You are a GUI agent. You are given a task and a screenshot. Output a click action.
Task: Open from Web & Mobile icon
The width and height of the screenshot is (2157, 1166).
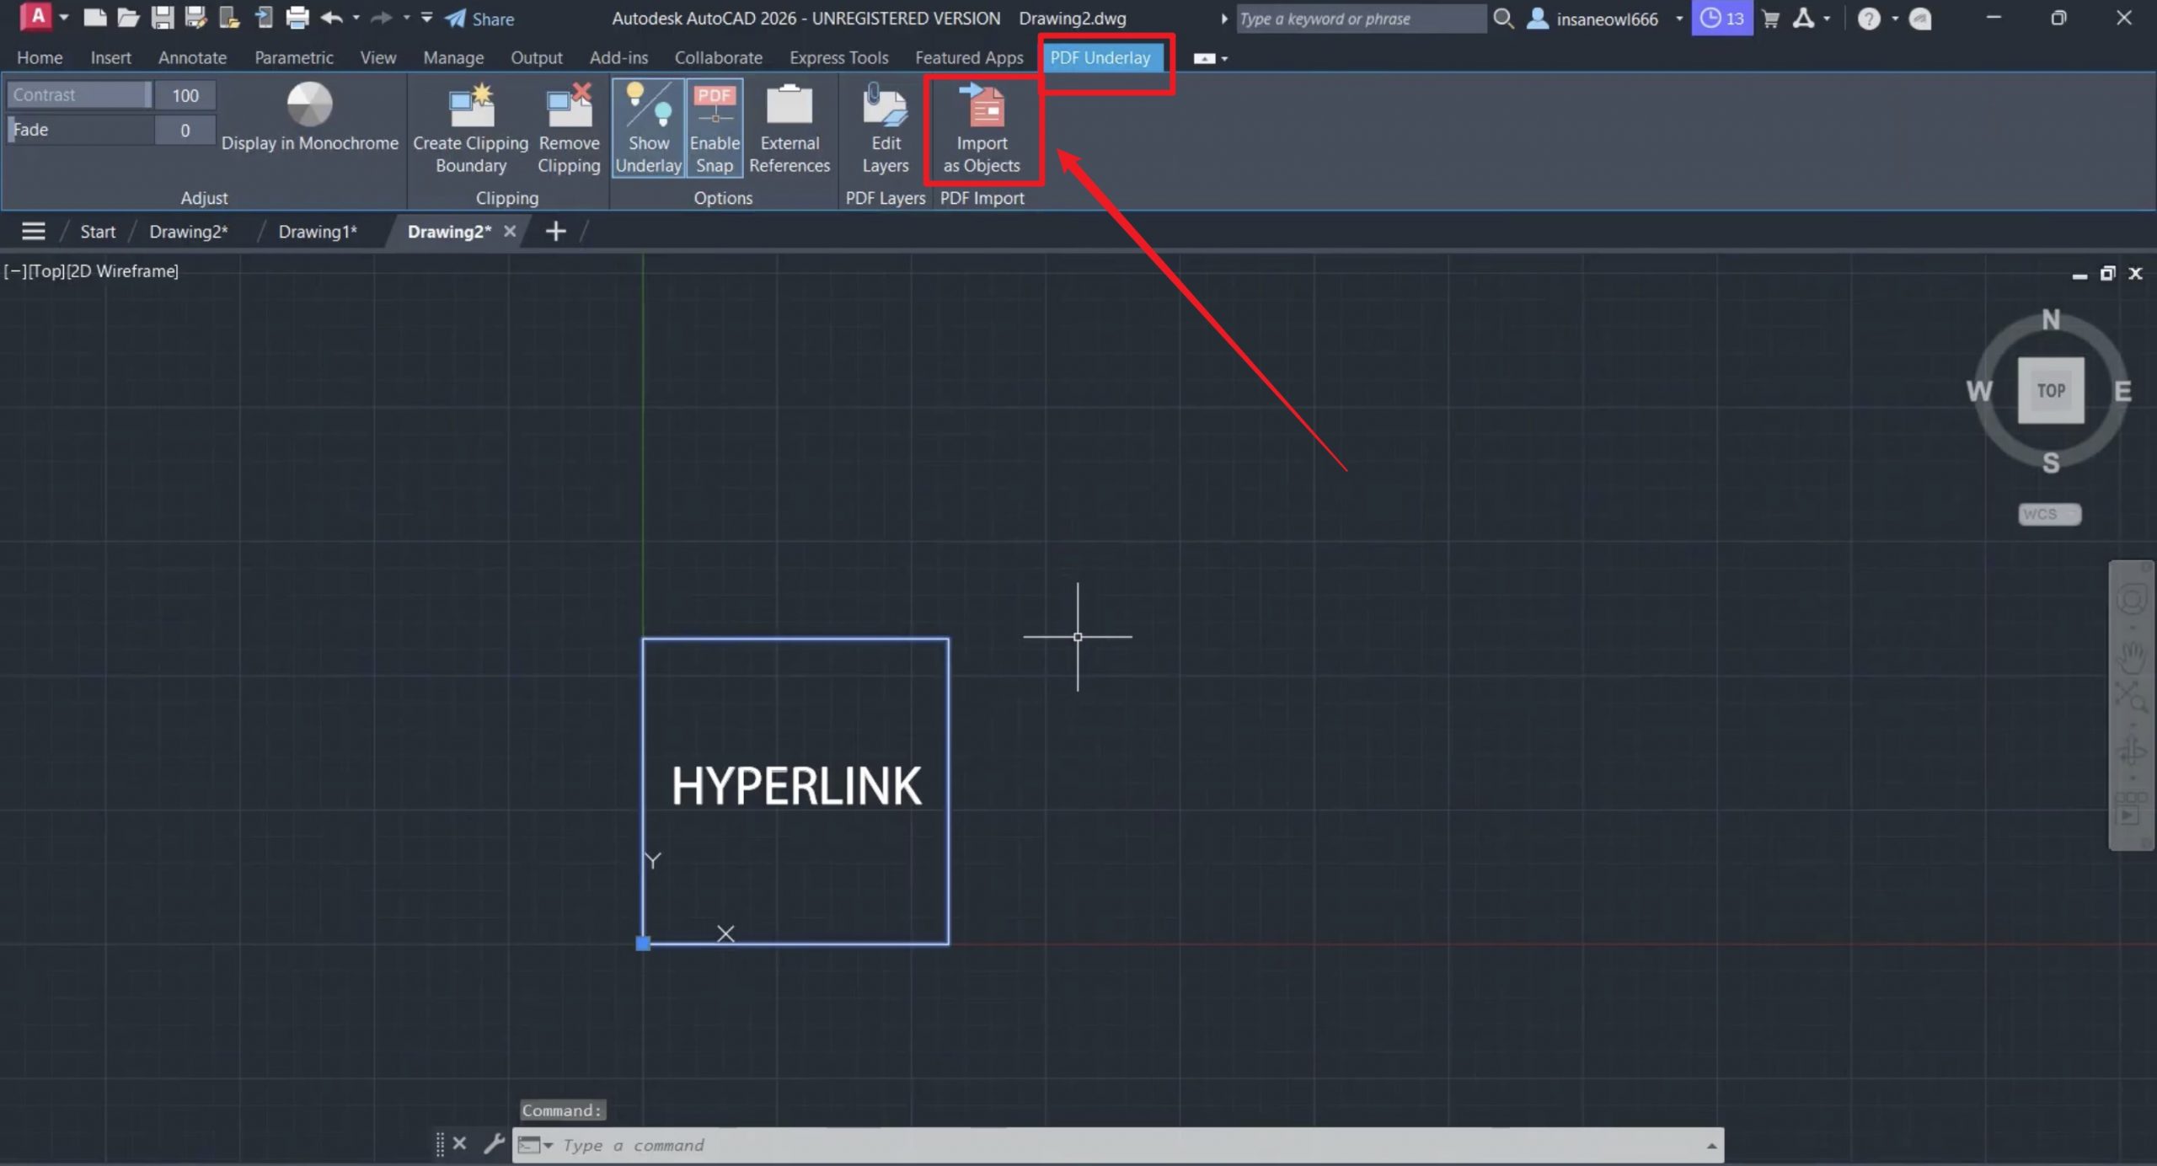click(229, 18)
